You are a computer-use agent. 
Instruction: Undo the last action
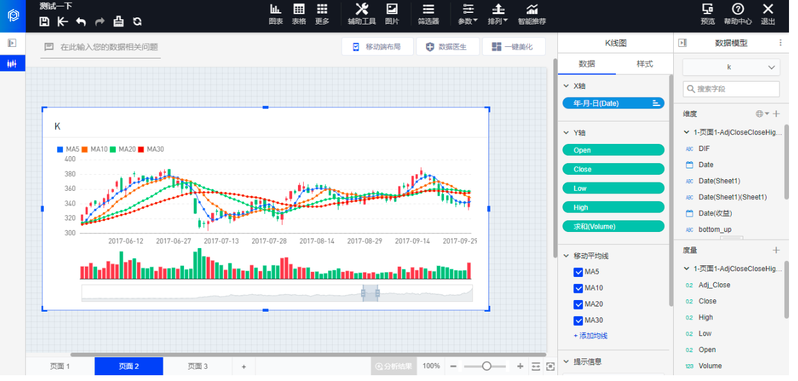pos(81,21)
